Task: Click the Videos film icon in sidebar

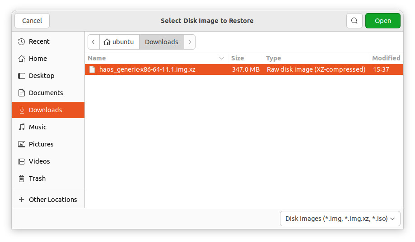Action: click(21, 161)
